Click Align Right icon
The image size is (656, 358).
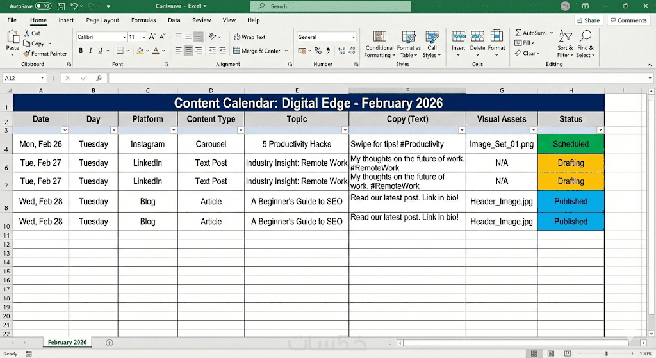[199, 51]
